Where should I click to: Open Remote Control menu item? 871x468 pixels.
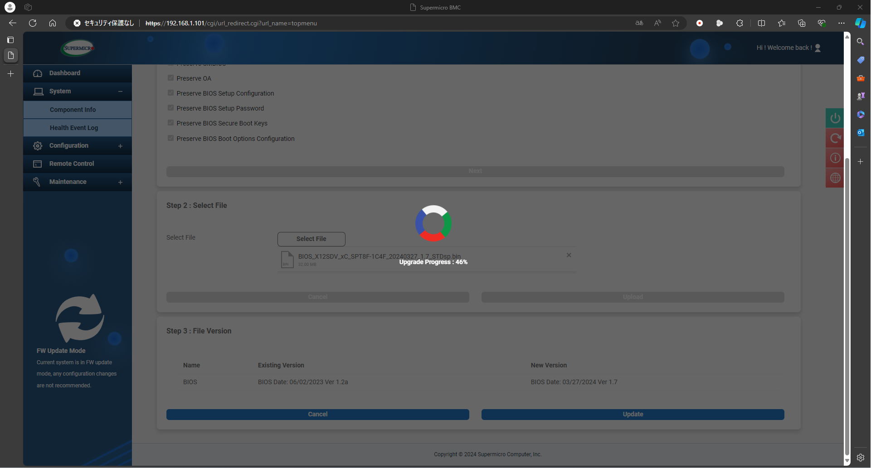pos(78,164)
